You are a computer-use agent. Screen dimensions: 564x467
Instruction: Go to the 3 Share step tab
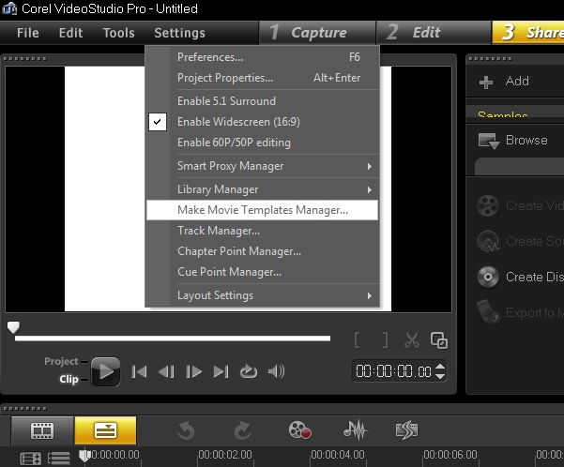(x=528, y=33)
